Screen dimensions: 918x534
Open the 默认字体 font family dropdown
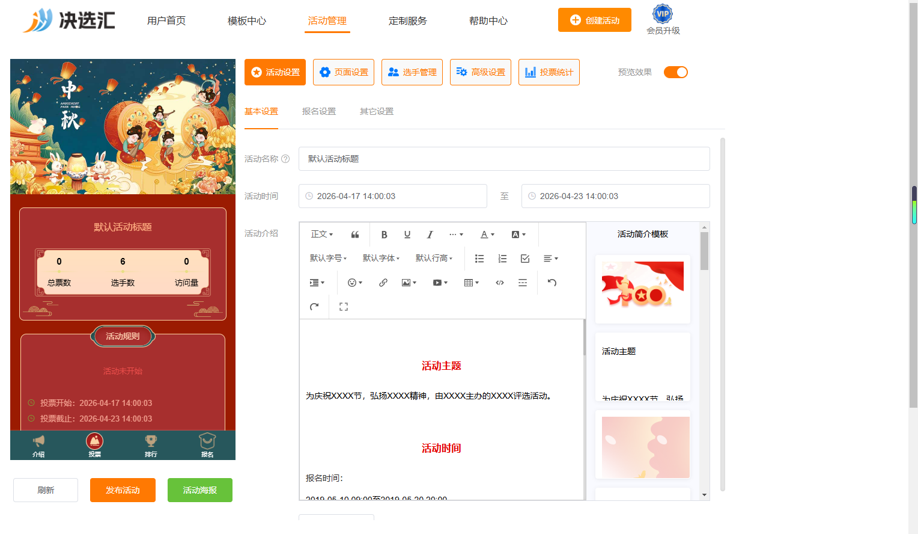[x=381, y=259]
